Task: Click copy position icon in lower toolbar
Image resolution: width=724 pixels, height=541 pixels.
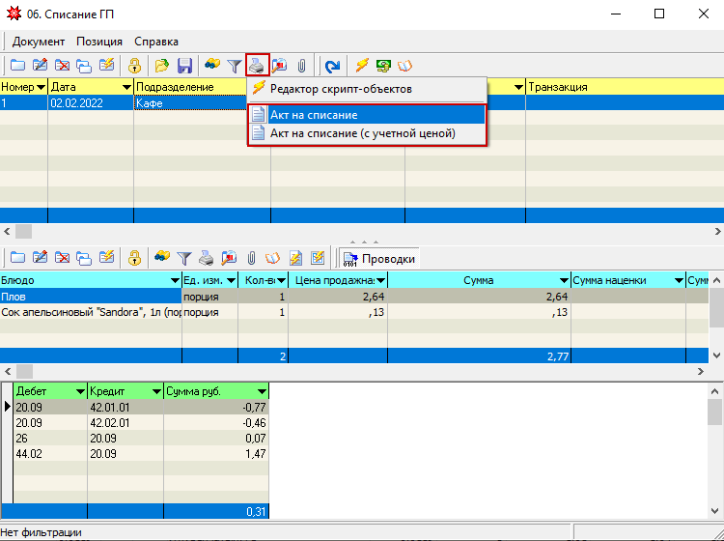Action: click(84, 257)
